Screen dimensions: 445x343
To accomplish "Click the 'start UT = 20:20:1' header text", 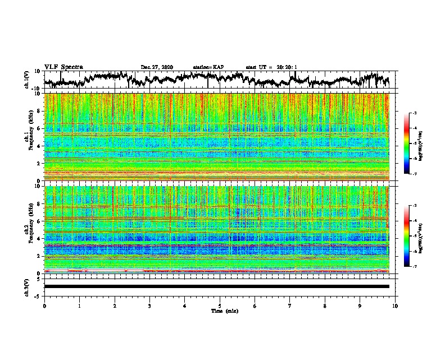I will pyautogui.click(x=271, y=67).
